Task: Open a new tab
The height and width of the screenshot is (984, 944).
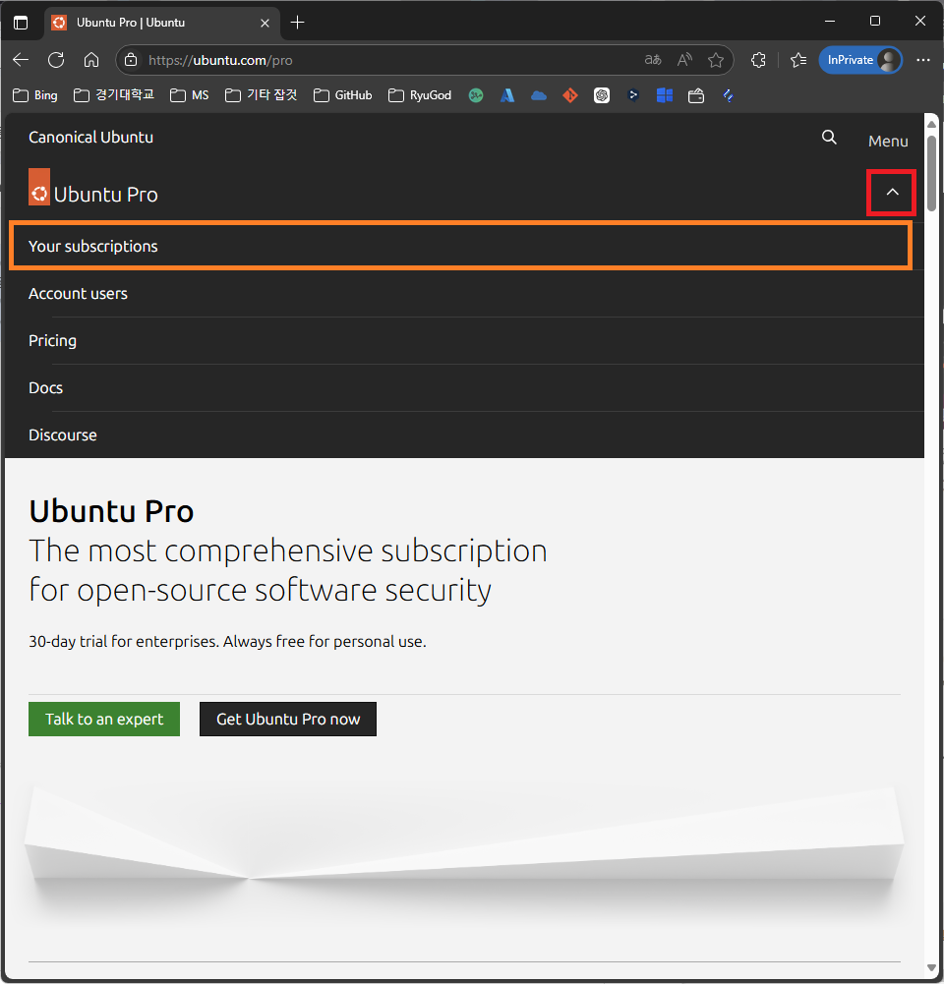Action: (298, 23)
